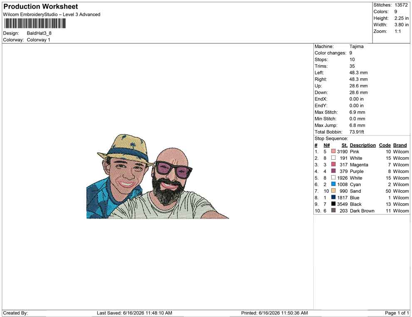Click the Production Worksheet title
The image size is (412, 317).
[41, 7]
